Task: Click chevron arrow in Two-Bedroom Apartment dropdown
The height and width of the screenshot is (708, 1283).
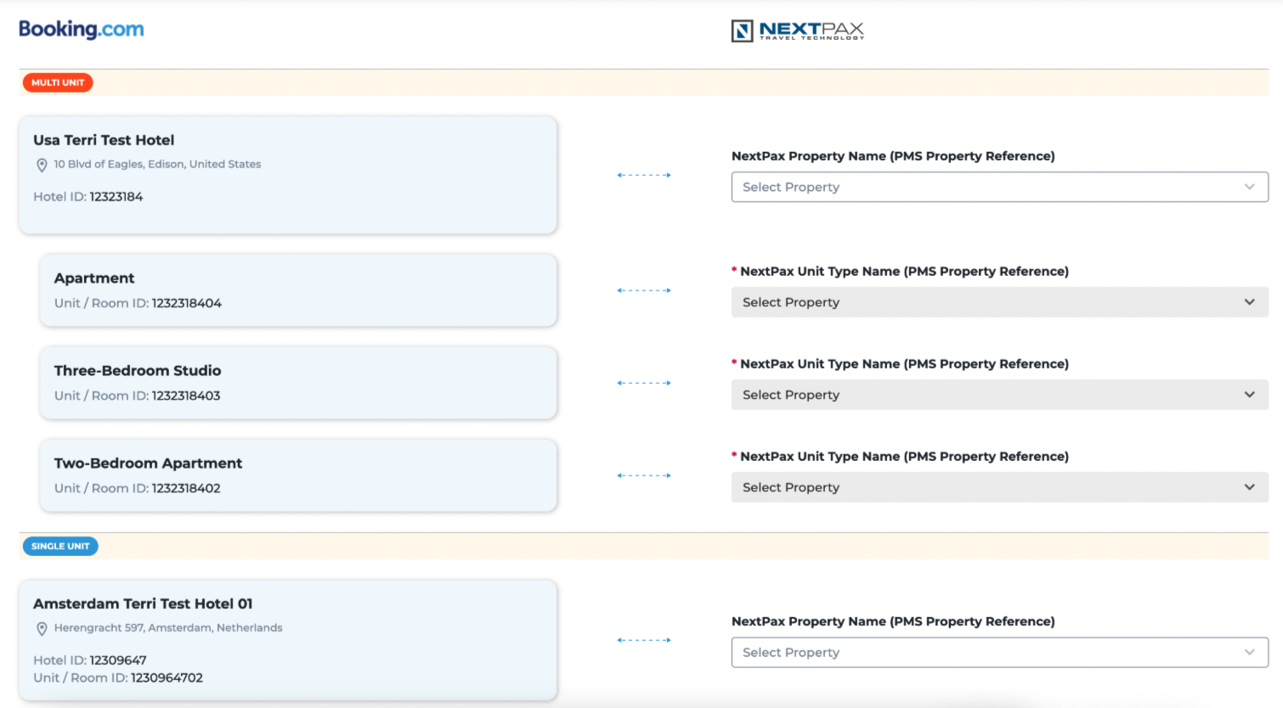Action: pos(1250,487)
